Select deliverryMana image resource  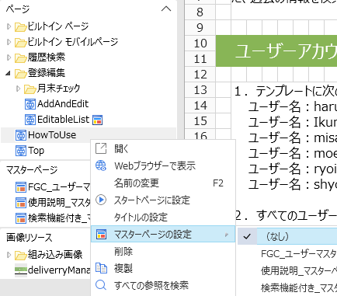[x=59, y=270]
